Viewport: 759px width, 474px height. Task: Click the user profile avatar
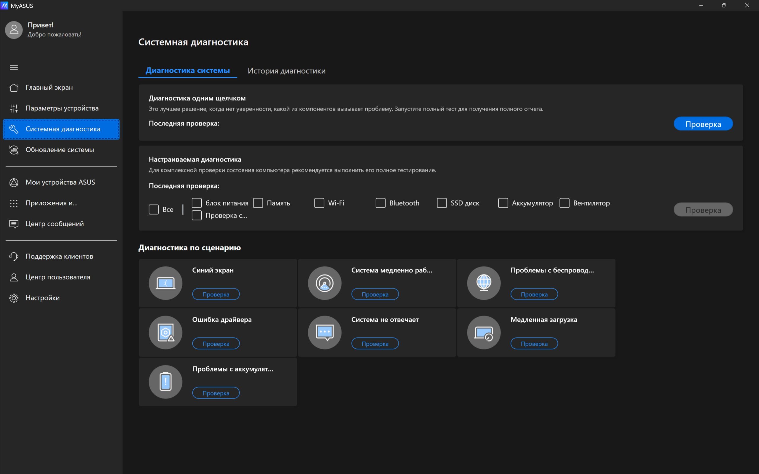tap(14, 30)
